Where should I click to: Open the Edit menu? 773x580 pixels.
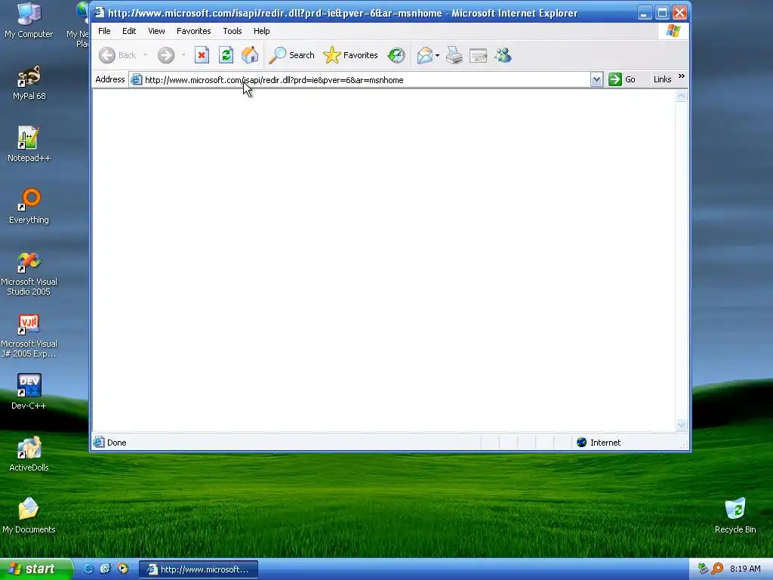tap(129, 31)
